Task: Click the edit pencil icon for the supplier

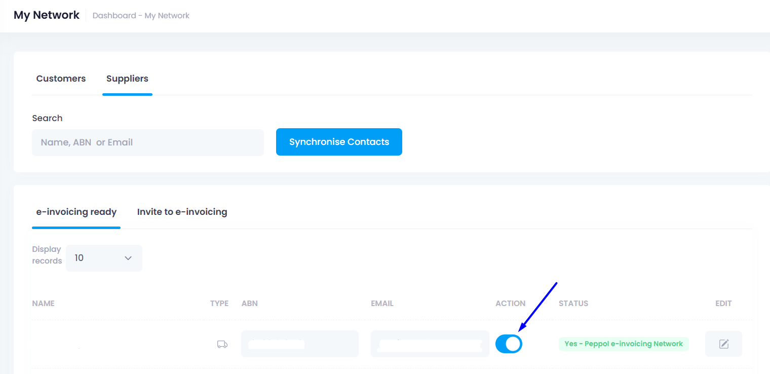Action: (723, 344)
